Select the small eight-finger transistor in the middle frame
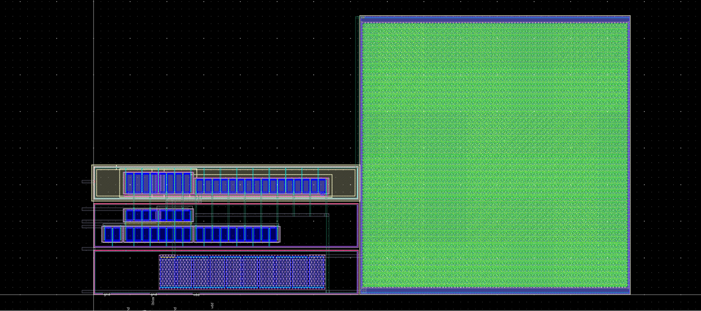 pos(158,215)
